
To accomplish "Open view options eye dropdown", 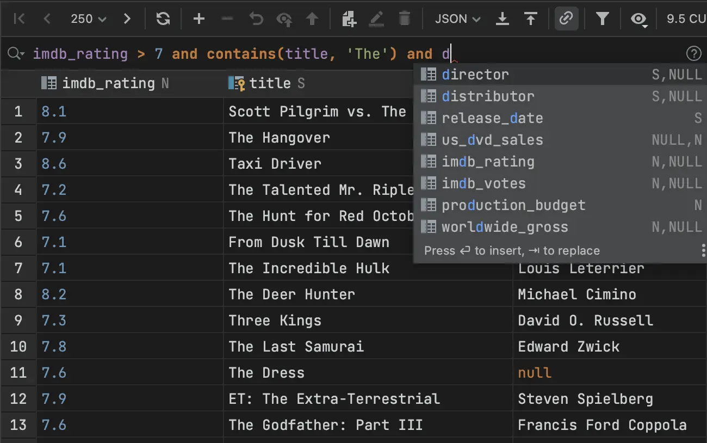I will pos(639,20).
